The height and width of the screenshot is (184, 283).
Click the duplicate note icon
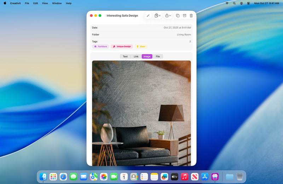pyautogui.click(x=178, y=16)
